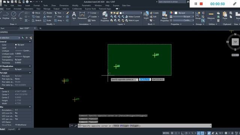Switch to the Express Tools ribbon tab
This screenshot has width=240, height=135.
pyautogui.click(x=90, y=9)
